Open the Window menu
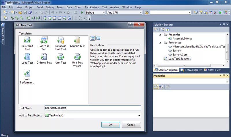Viewport: 231px width, 137px height. tap(127, 7)
